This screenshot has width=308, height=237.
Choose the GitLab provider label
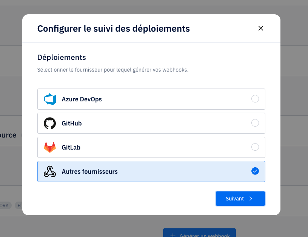click(x=71, y=147)
